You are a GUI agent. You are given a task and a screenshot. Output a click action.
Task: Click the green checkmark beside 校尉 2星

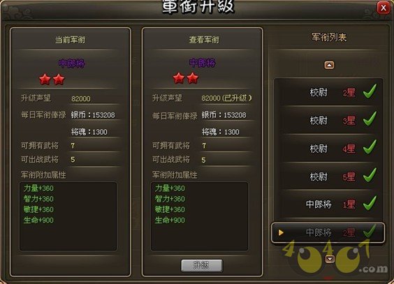click(370, 91)
